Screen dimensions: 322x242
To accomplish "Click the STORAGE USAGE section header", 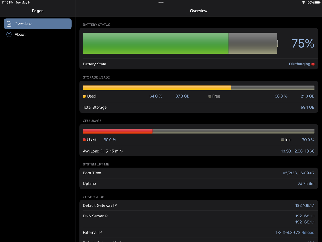I will click(x=96, y=77).
